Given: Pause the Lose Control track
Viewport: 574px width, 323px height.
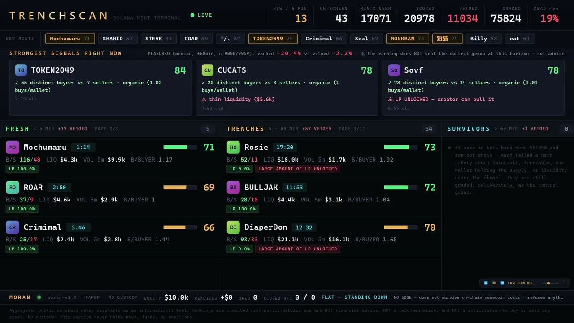Looking at the screenshot, I should [x=494, y=283].
